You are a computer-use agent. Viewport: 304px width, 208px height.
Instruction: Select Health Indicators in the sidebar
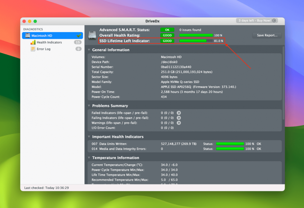[x=49, y=42]
